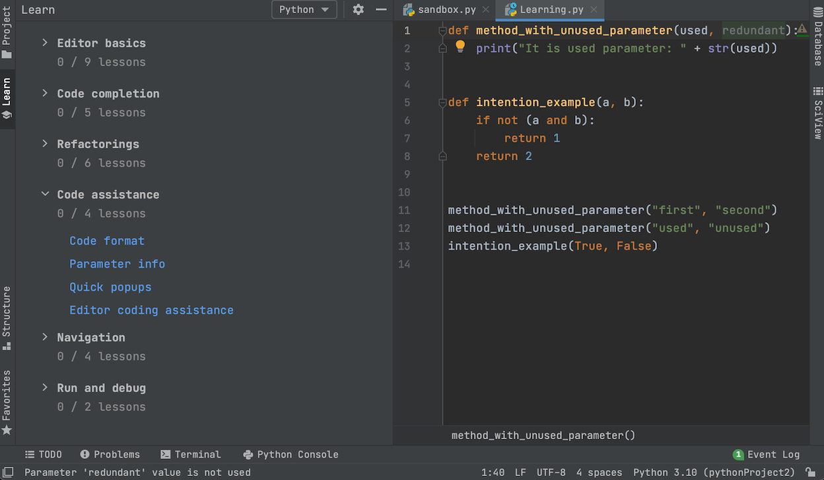
Task: Open the Python Console
Action: (291, 454)
